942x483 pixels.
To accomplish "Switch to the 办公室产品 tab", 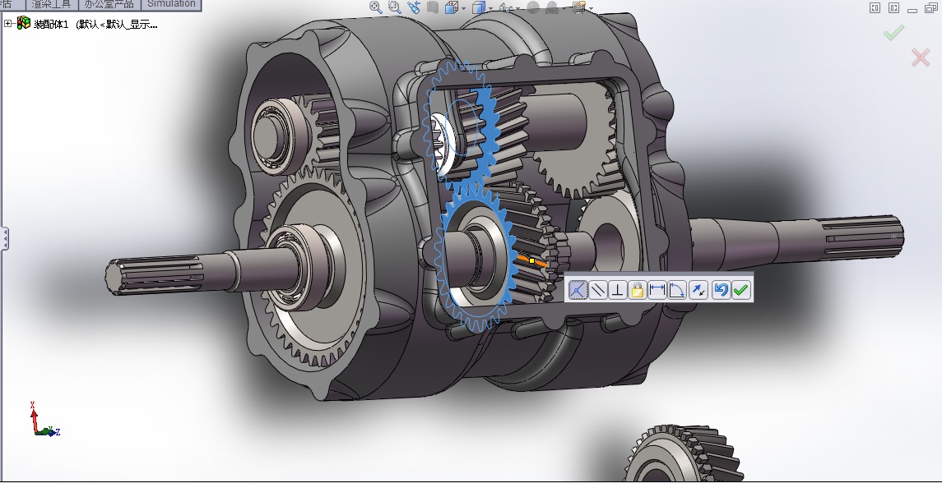I will pyautogui.click(x=109, y=4).
